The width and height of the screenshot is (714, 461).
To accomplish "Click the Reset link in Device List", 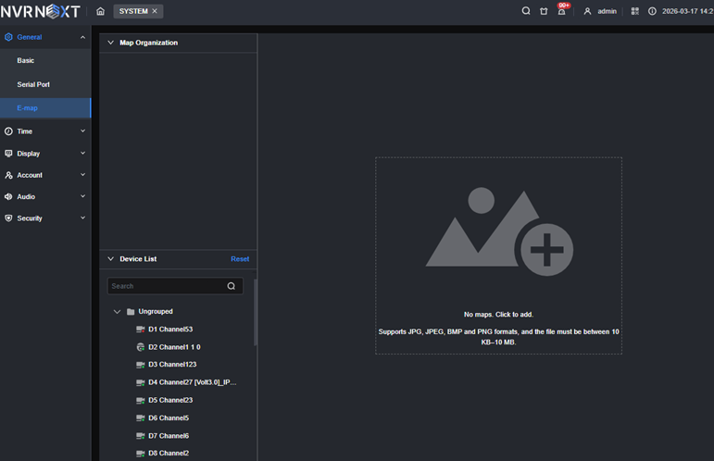I will [x=240, y=259].
